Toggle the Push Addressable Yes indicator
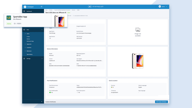 (x=50, y=92)
